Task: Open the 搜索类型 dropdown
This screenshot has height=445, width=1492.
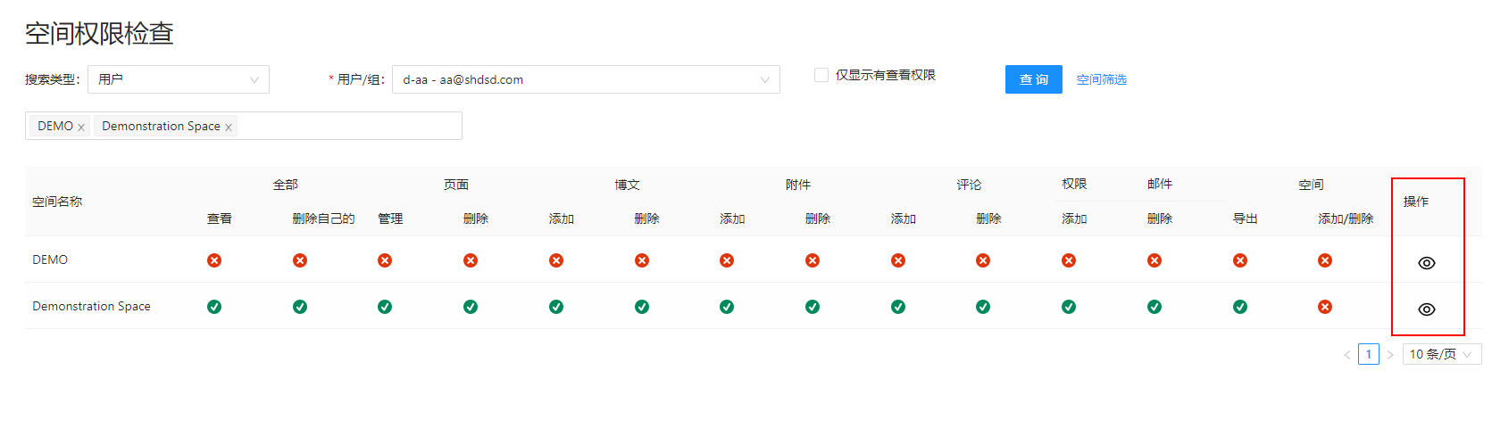Action: (x=179, y=79)
